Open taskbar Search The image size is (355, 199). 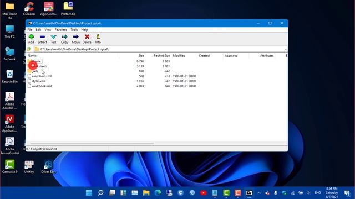point(100,193)
